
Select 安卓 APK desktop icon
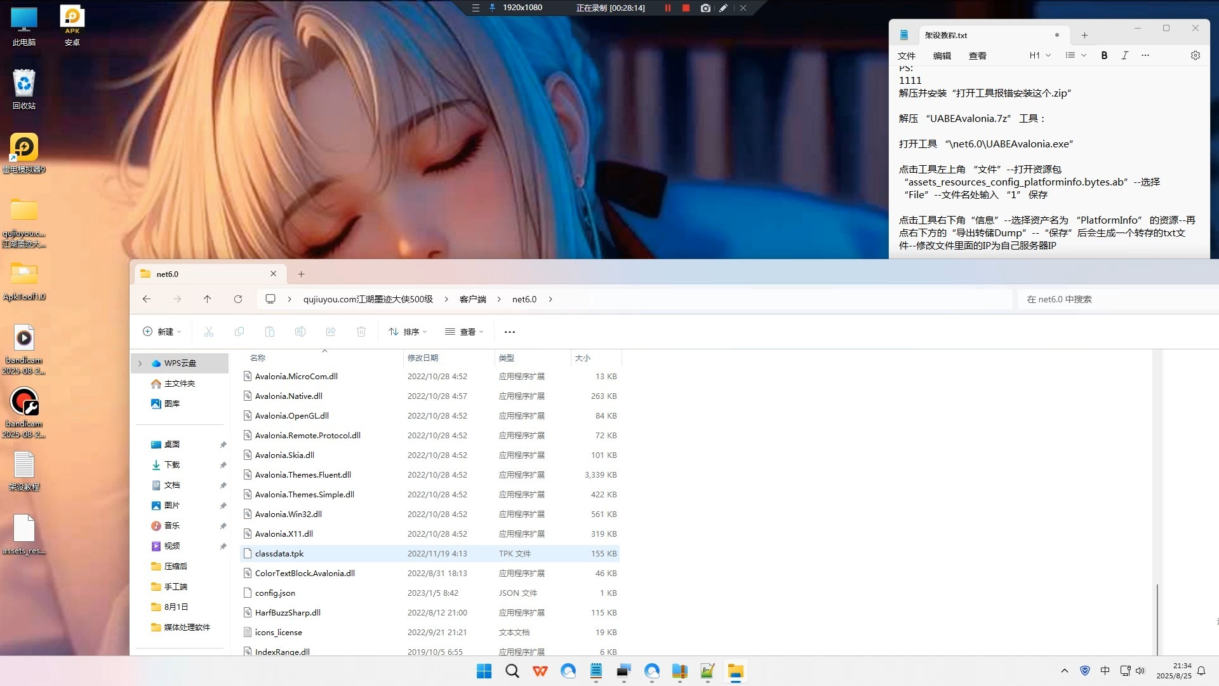72,26
